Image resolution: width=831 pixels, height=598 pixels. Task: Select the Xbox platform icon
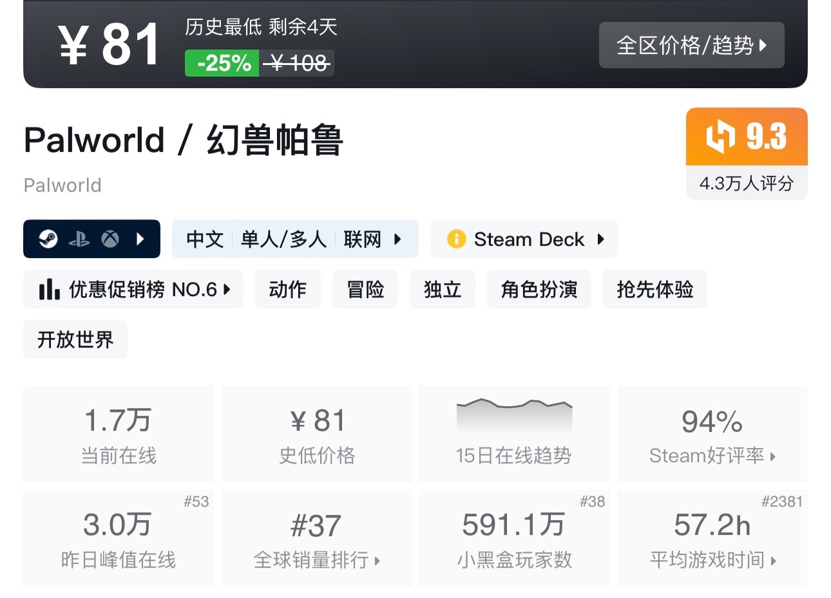pos(108,239)
